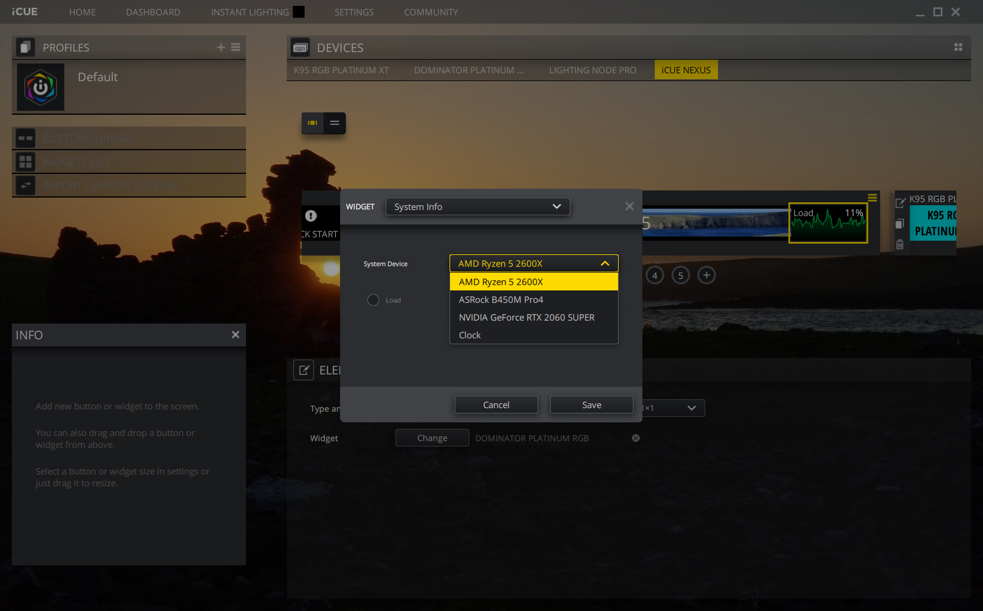Screen dimensions: 983x611
Task: Click the Devices keyboard icon
Action: pos(300,47)
